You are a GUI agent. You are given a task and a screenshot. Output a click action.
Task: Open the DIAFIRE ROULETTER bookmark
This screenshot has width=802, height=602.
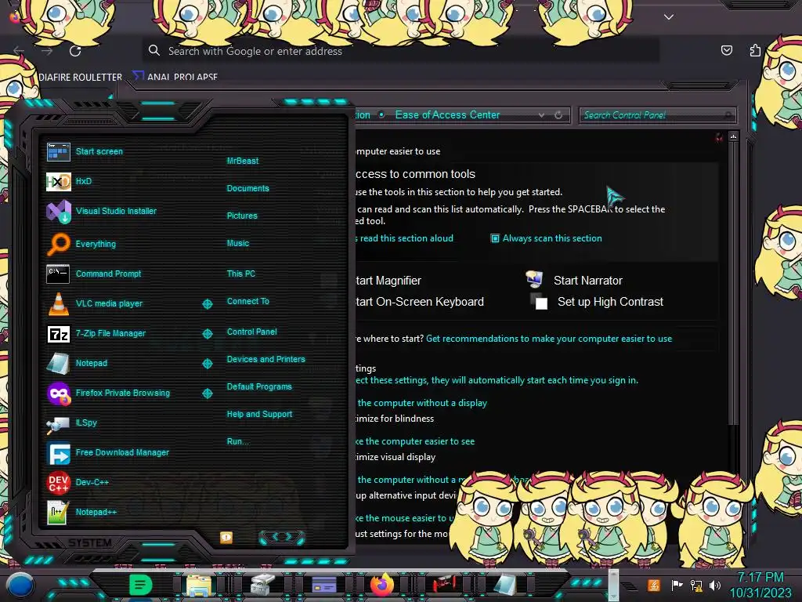point(81,78)
